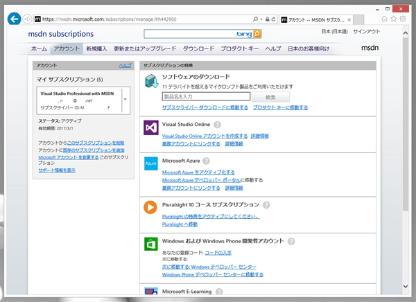Click Microsoft Azure をアクティブ化する link

click(x=198, y=172)
